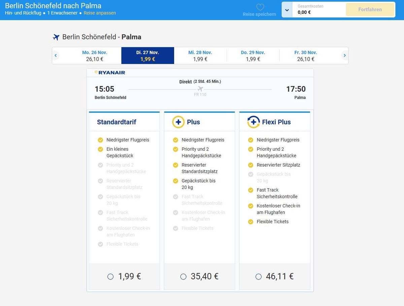Screen dimensions: 404x306
Task: Select the Flexi Plus fare for 46,11 €
Action: pos(259,277)
